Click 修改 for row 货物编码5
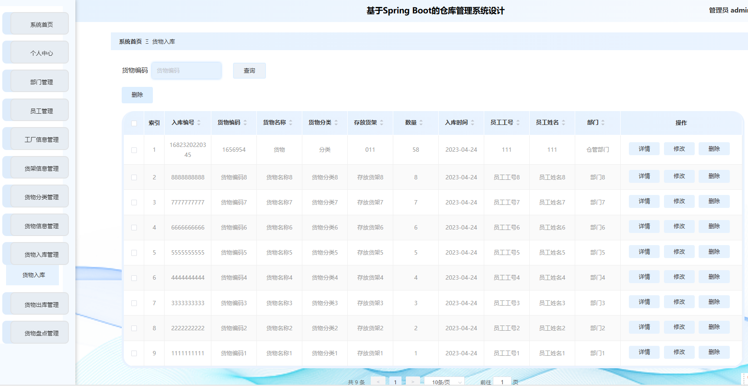 pyautogui.click(x=679, y=252)
